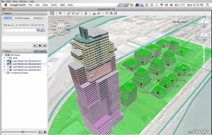Click the Wi-Fi icon in menu bar
Image resolution: width=212 pixels, height=135 pixels.
click(161, 5)
